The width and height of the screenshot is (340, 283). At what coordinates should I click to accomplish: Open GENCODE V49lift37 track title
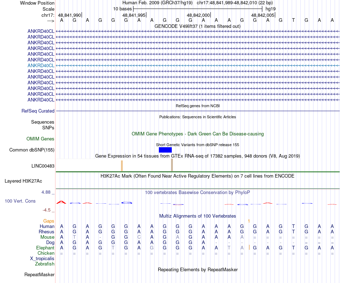(x=198, y=26)
